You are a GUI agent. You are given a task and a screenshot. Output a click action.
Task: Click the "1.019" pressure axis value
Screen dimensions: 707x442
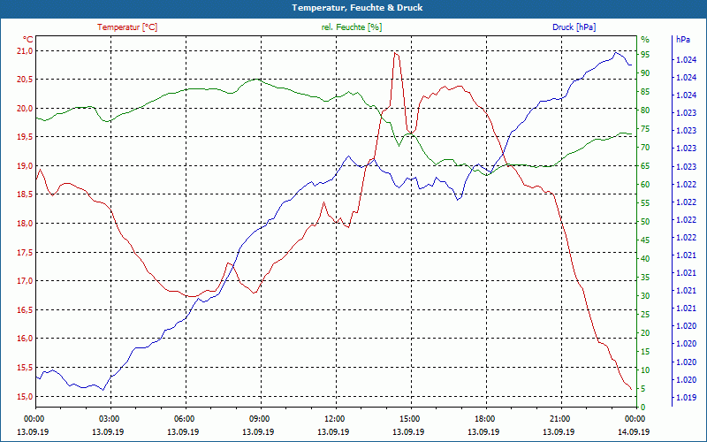(686, 397)
